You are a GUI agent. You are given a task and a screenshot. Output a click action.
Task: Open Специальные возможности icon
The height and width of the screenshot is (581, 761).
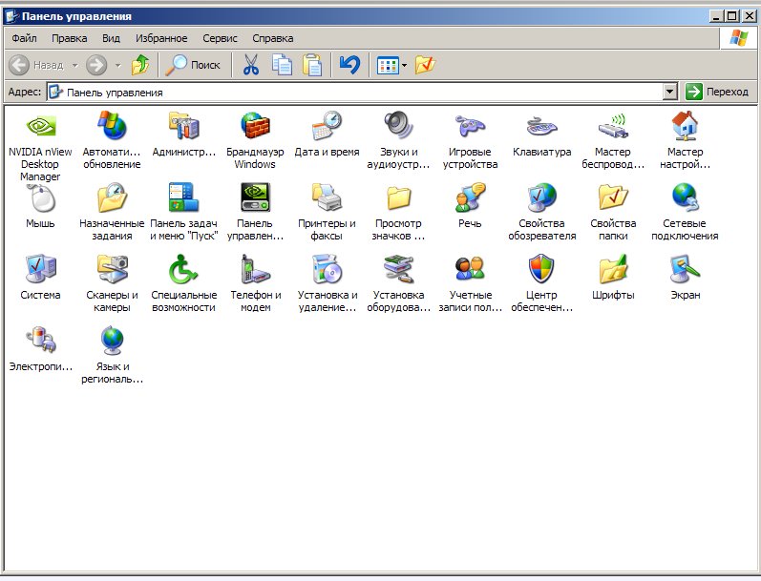[183, 269]
